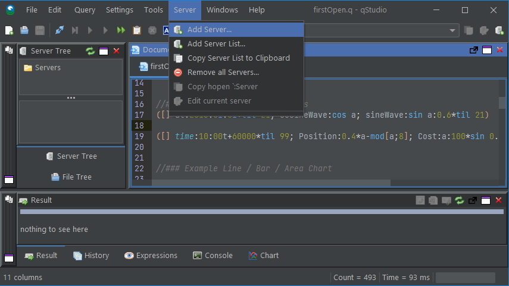Viewport: 509px width, 286px height.
Task: Select the firstOpen.q document tab
Action: click(154, 67)
